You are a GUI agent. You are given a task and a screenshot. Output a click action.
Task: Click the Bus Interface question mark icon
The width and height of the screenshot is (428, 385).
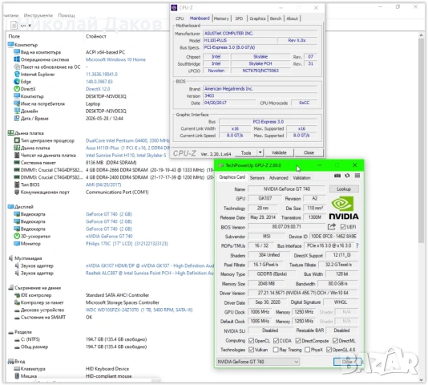tap(357, 245)
